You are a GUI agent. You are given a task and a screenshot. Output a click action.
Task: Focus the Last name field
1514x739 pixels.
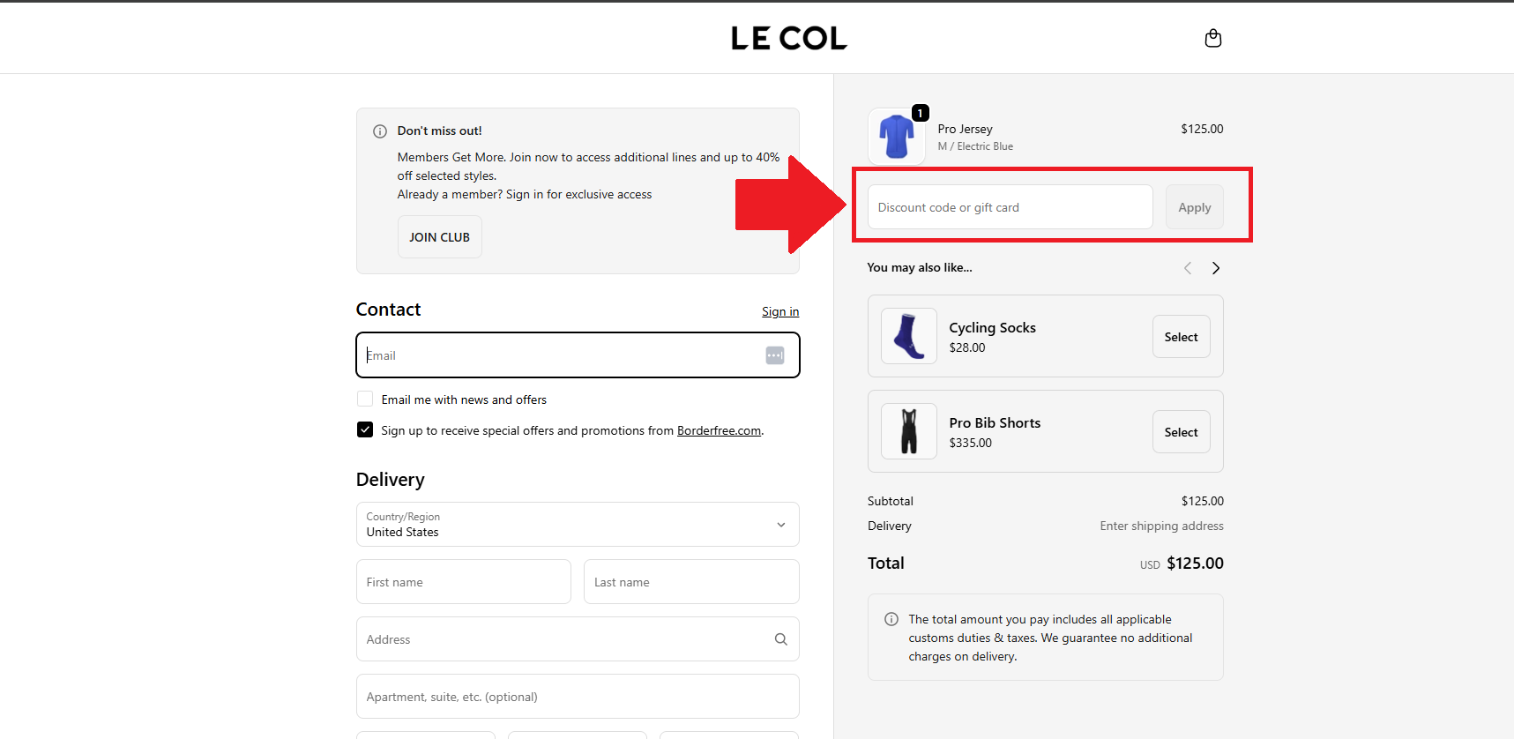(691, 582)
